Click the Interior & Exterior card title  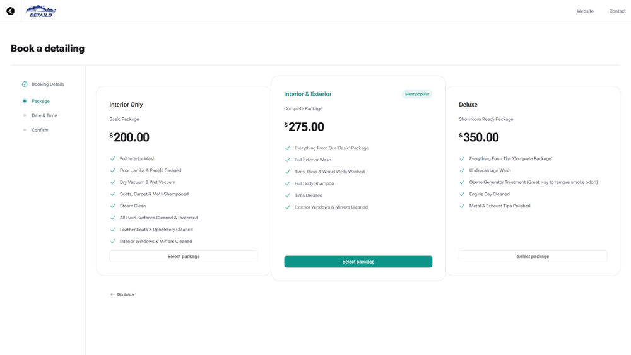pyautogui.click(x=308, y=94)
